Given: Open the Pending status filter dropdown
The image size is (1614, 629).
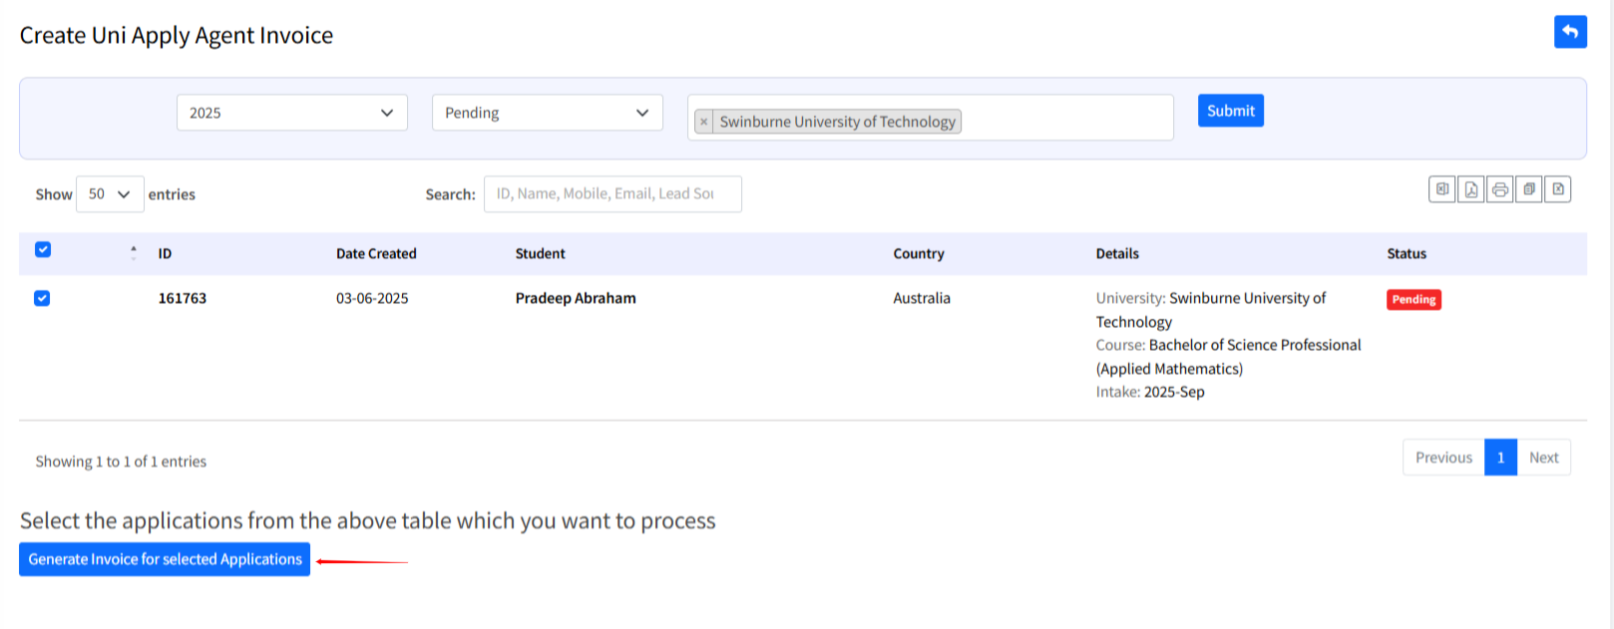Looking at the screenshot, I should (547, 113).
